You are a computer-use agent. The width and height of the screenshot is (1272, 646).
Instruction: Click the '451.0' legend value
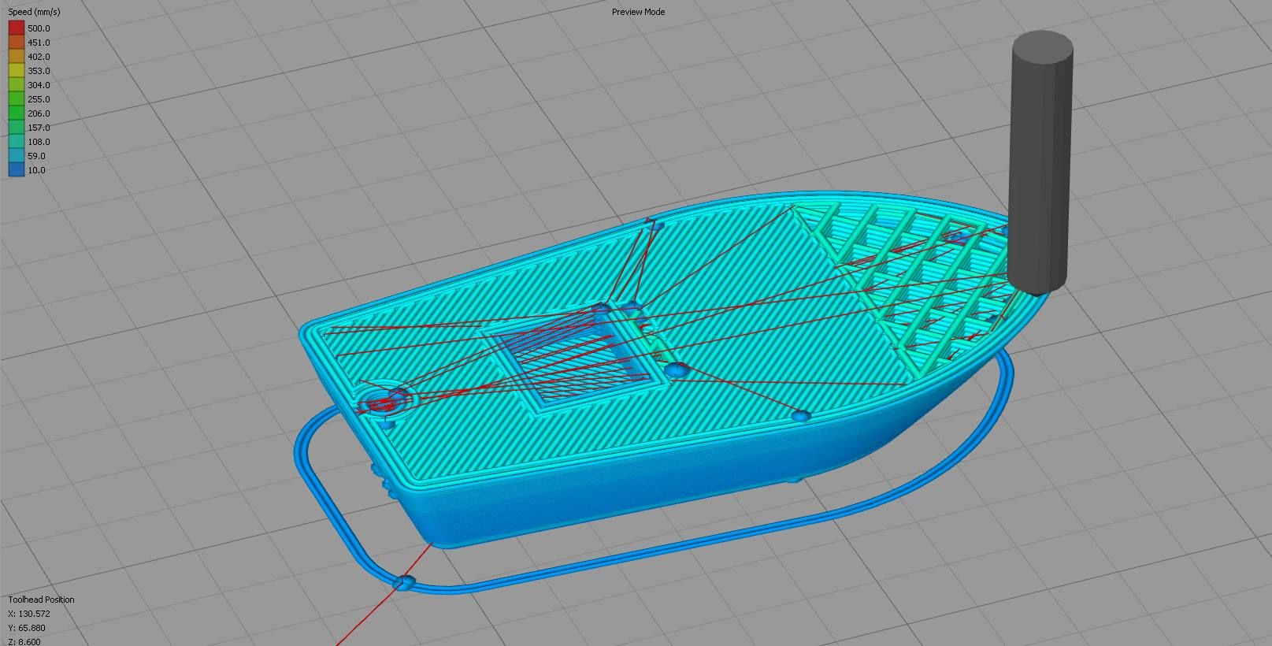click(39, 43)
